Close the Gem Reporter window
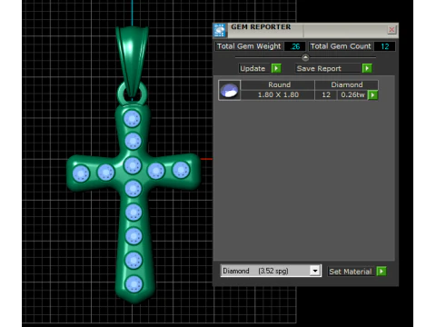The width and height of the screenshot is (436, 327). 391,30
